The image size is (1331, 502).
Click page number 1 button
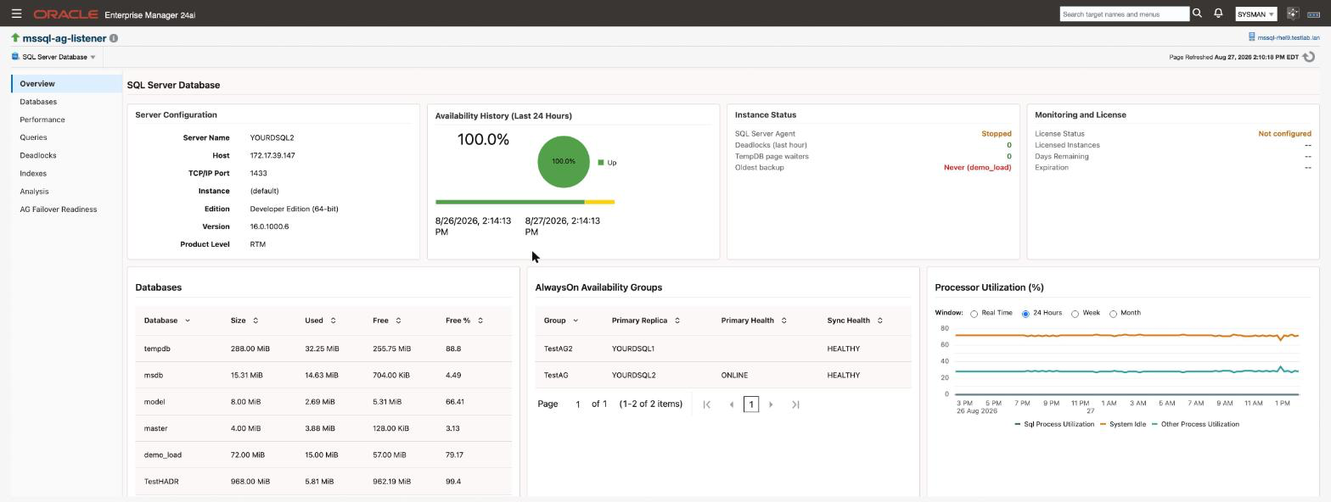pyautogui.click(x=750, y=404)
